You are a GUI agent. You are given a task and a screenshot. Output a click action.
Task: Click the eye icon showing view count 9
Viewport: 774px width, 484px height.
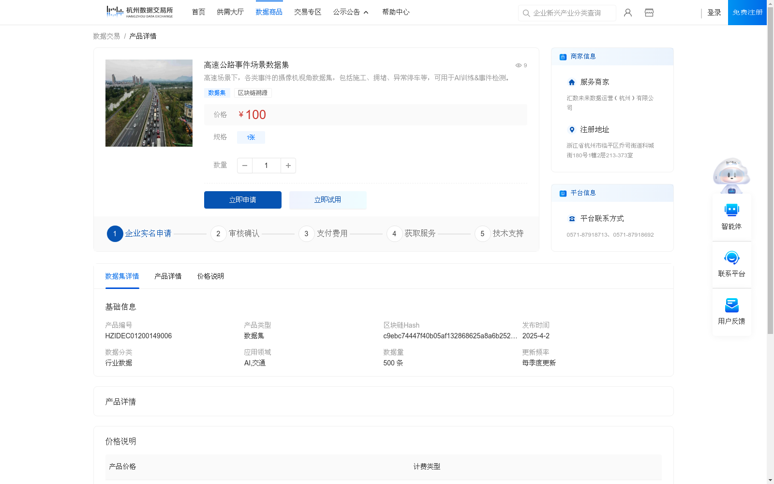pyautogui.click(x=518, y=65)
